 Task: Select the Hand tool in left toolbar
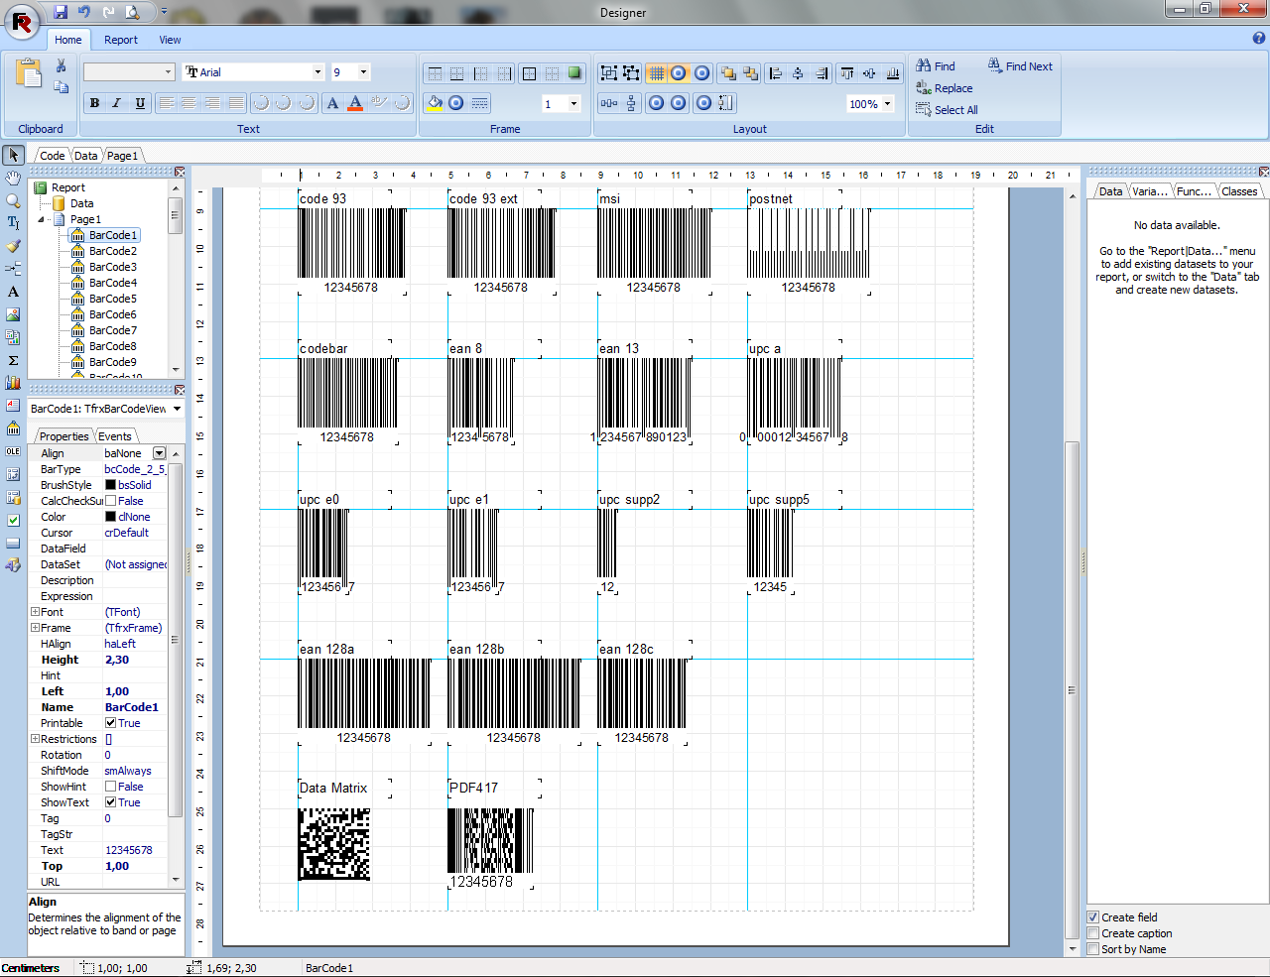tap(13, 178)
